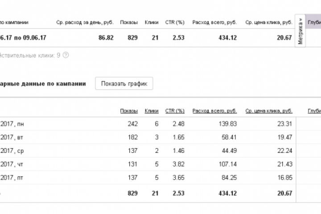Sort daily table by underlined Ср. цена клика header
321x214 pixels.
[269, 111]
